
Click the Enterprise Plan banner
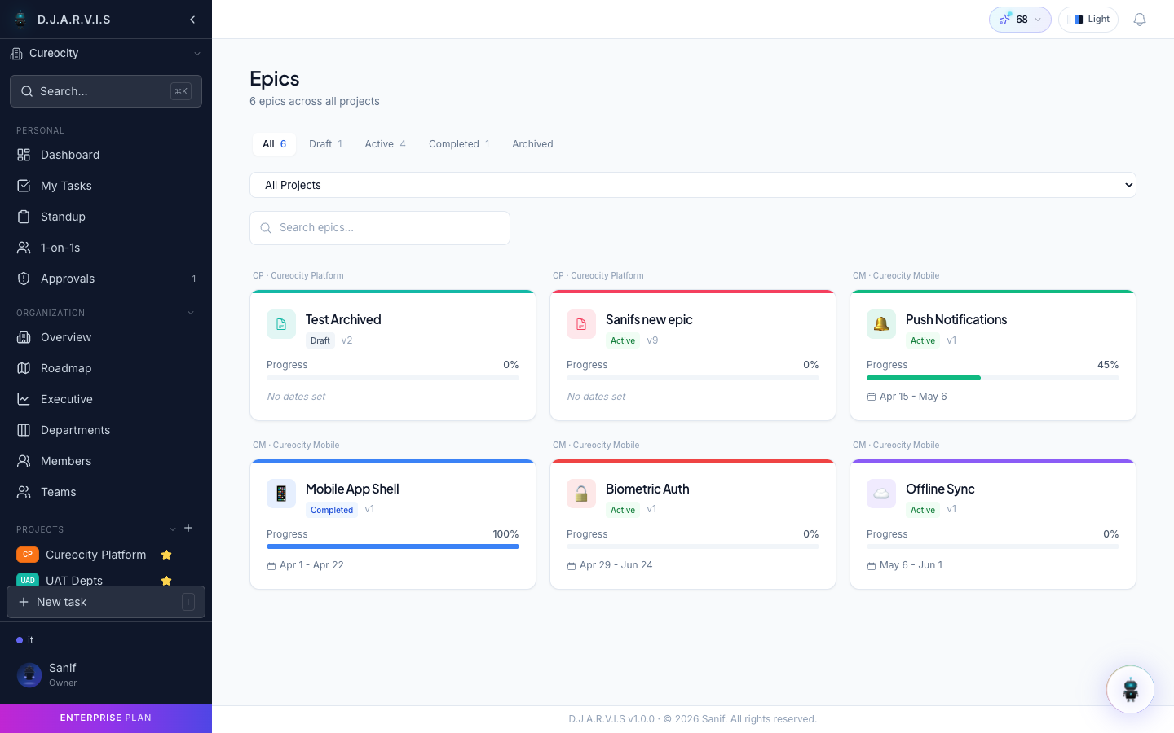click(x=106, y=718)
